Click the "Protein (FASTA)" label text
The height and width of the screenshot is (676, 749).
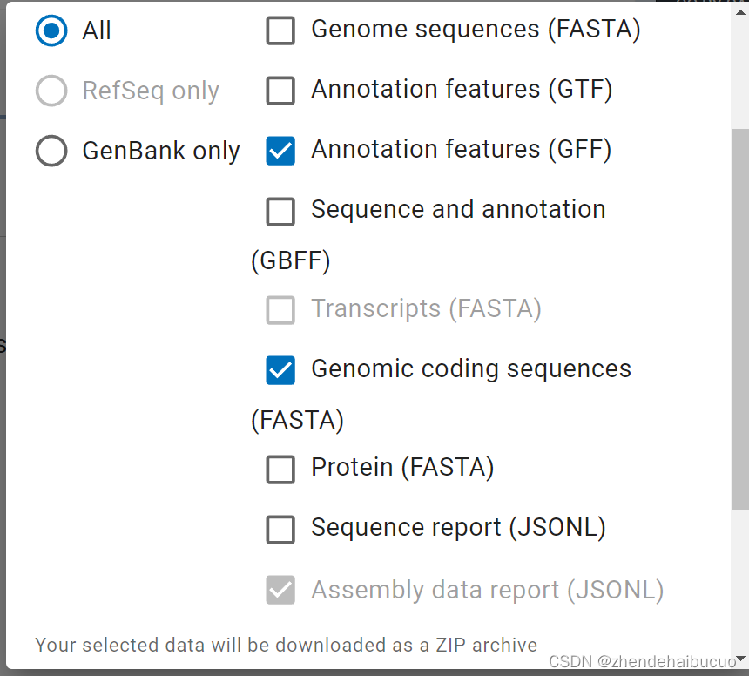click(x=402, y=467)
